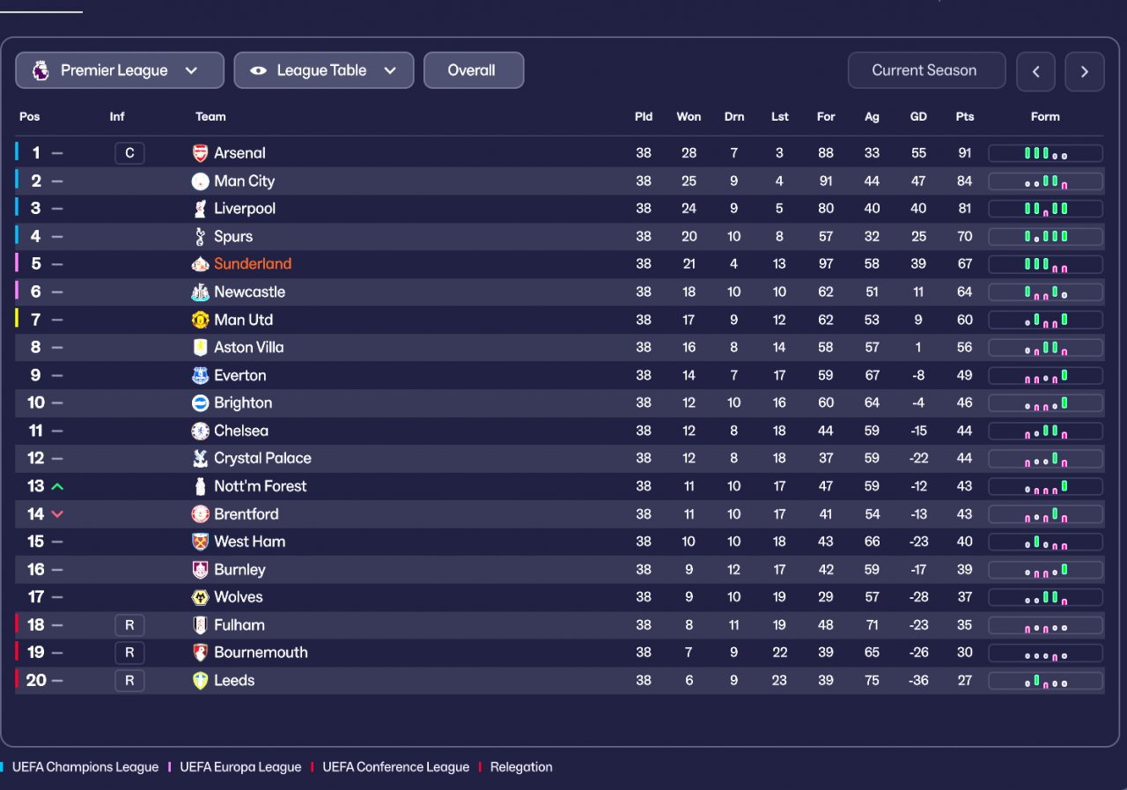
Task: Click the Wolves club badge icon
Action: 201,597
